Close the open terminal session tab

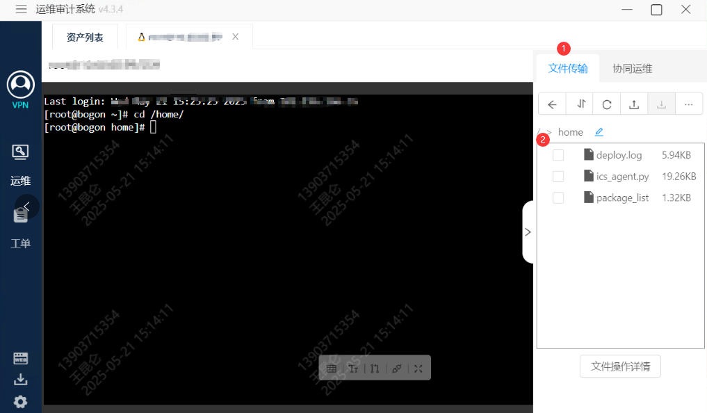point(235,37)
